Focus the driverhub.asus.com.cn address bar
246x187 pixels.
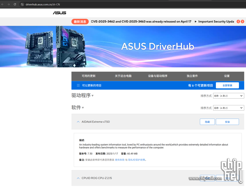43,5
